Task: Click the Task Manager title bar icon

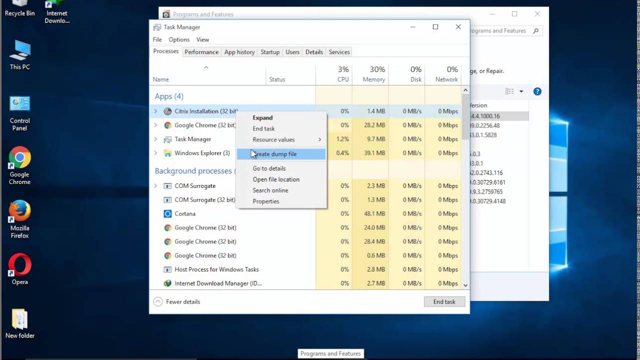Action: pos(157,27)
